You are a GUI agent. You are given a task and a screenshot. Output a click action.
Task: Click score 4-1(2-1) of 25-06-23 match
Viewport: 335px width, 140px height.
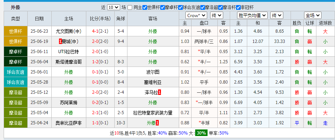pos(100,31)
